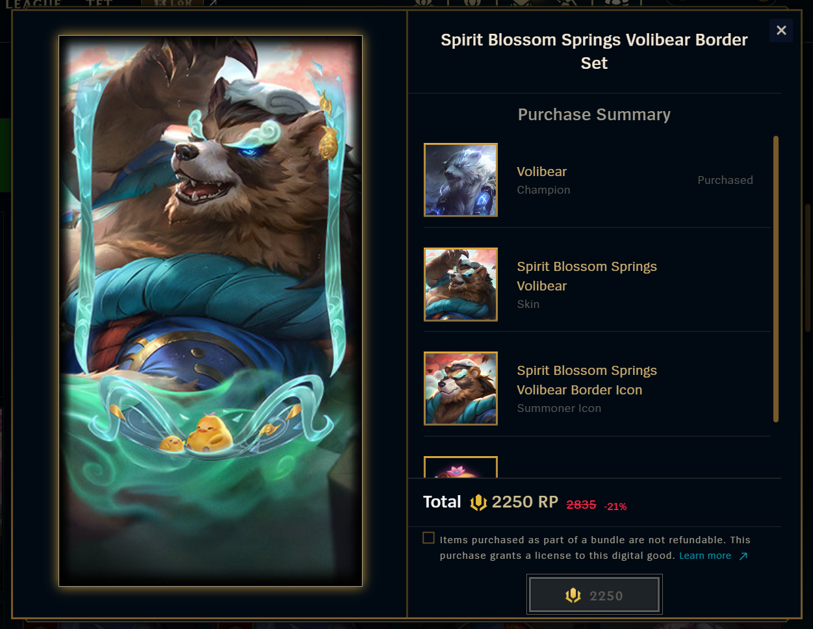Image resolution: width=813 pixels, height=629 pixels.
Task: Switch to the TFT tab at top
Action: (99, 3)
